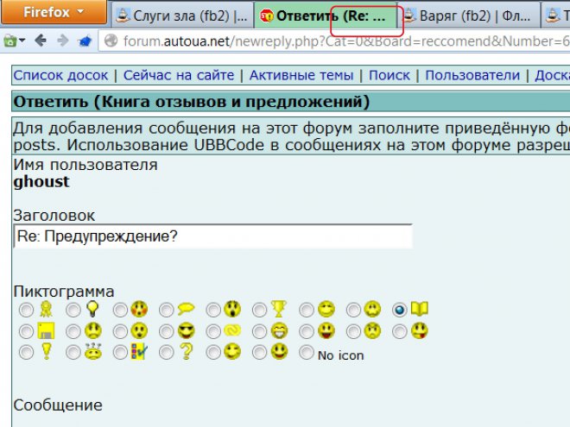Select radio button beside speech bubble icon
570x427 pixels.
tap(166, 309)
